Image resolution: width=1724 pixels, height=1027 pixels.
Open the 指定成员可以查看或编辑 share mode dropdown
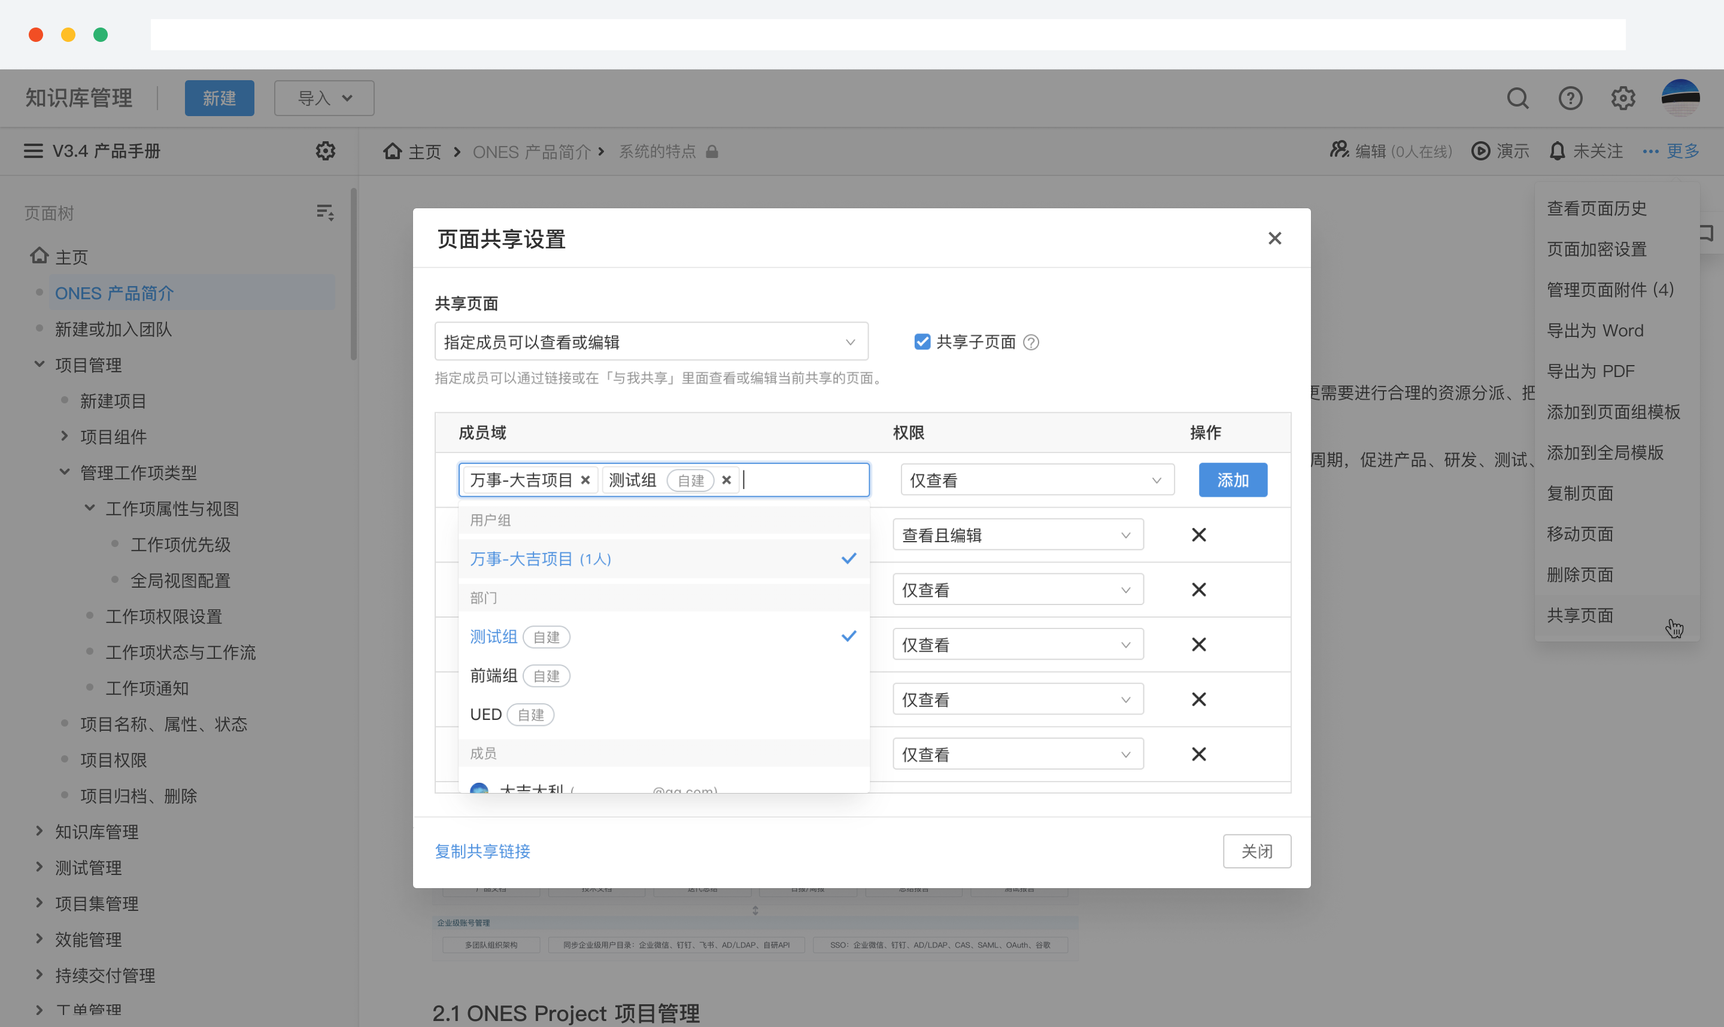coord(651,342)
